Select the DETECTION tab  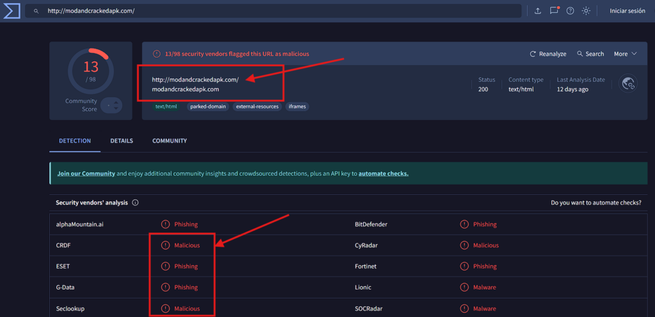(75, 141)
